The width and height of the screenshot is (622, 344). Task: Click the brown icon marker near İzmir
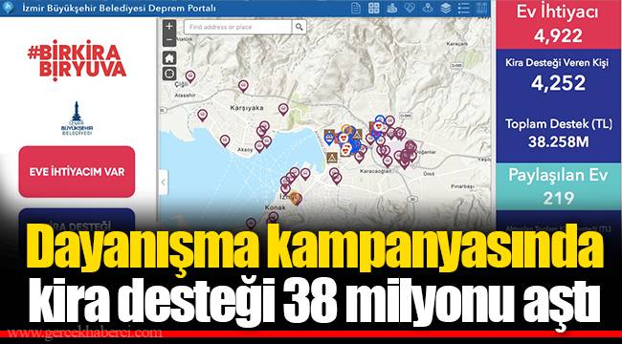(x=295, y=198)
